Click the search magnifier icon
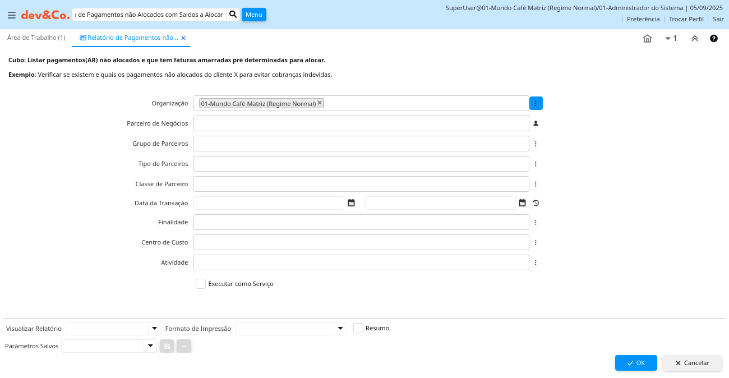729x378 pixels. tap(234, 15)
